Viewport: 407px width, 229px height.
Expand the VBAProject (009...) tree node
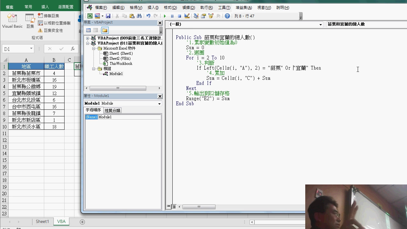88,38
